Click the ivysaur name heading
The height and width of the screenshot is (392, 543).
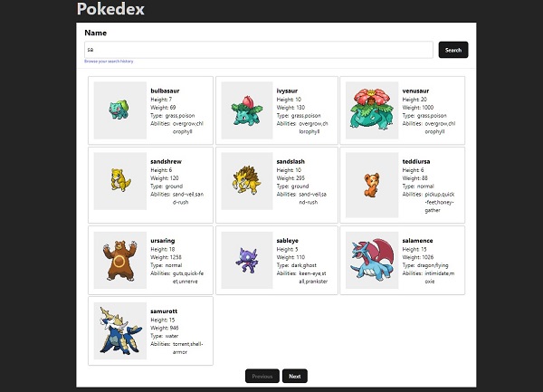coord(287,91)
